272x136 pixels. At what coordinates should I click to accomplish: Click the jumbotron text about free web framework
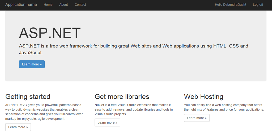coord(134,49)
